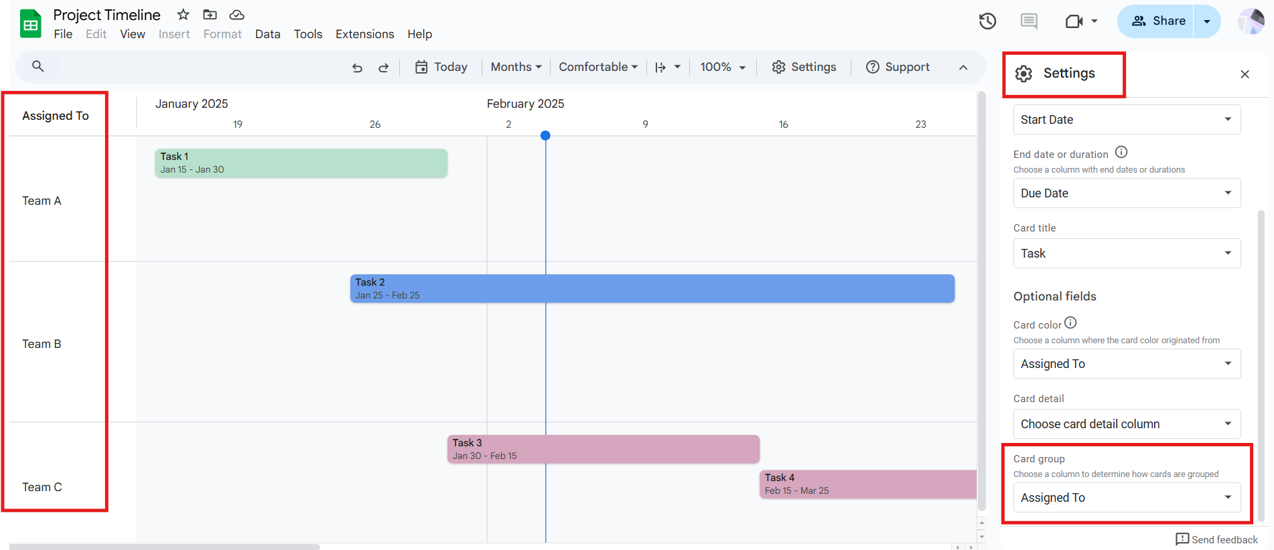This screenshot has width=1274, height=550.
Task: Click the search magnifier icon
Action: click(38, 66)
